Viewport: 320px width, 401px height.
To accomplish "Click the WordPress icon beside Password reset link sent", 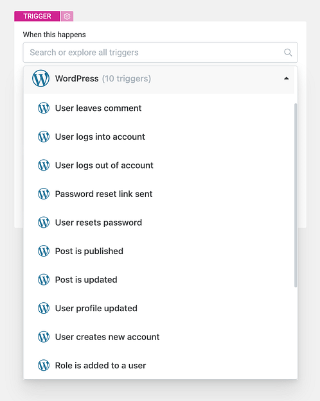I will pyautogui.click(x=44, y=194).
